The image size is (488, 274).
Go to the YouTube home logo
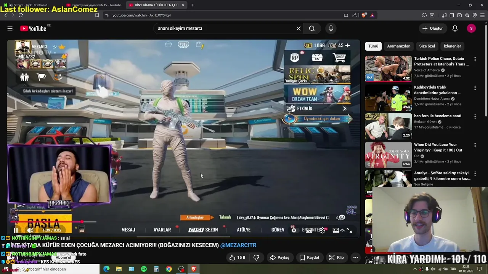pos(33,29)
